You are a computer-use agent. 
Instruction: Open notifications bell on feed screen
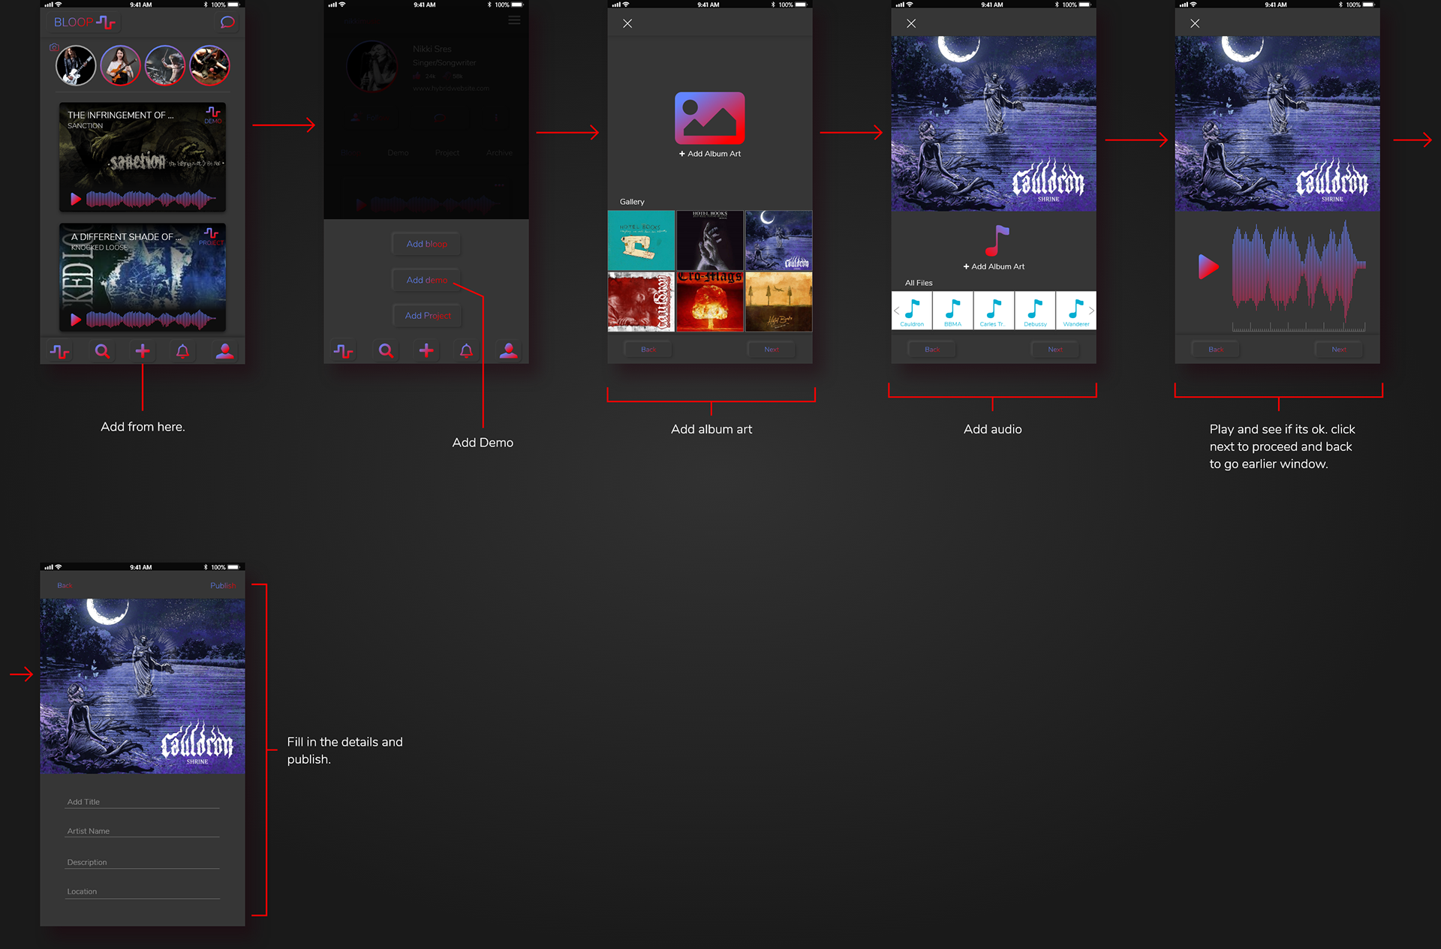tap(182, 351)
